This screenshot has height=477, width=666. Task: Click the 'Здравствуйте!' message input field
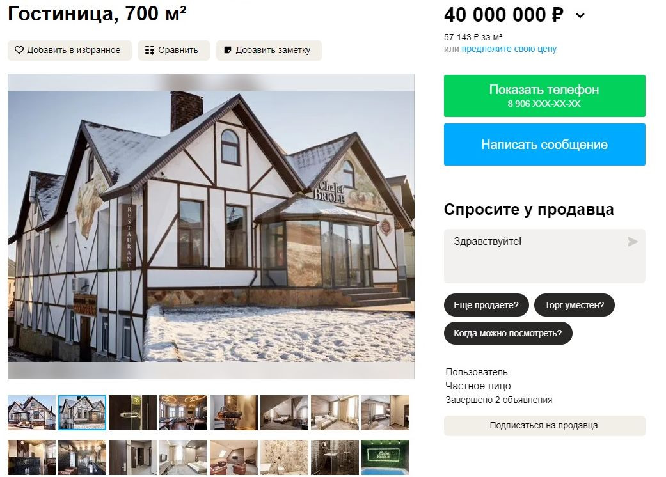coord(544,256)
